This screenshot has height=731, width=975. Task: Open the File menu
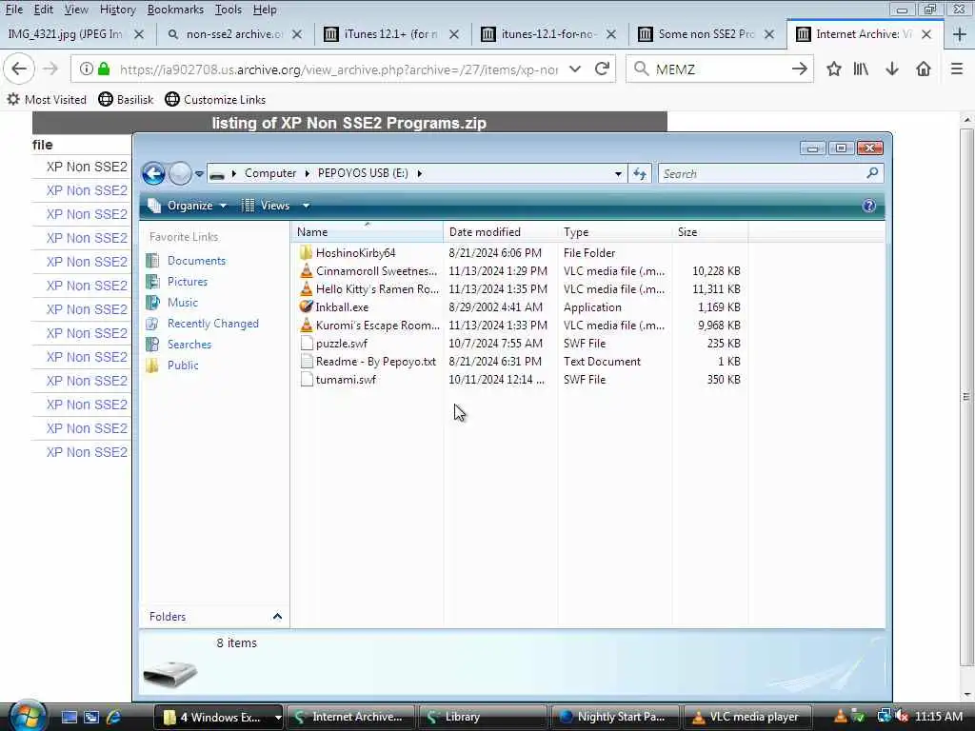pos(13,10)
